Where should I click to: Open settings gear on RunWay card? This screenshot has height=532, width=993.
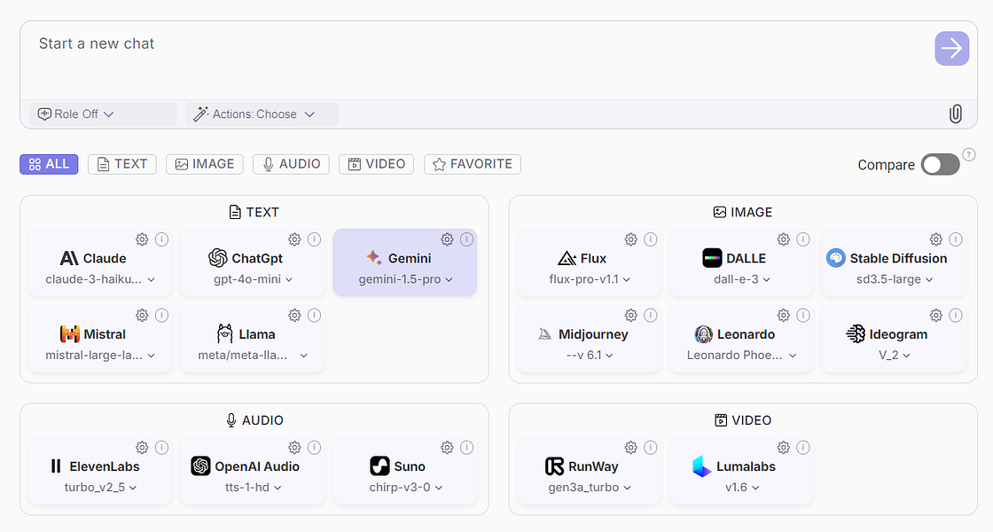[x=630, y=448]
